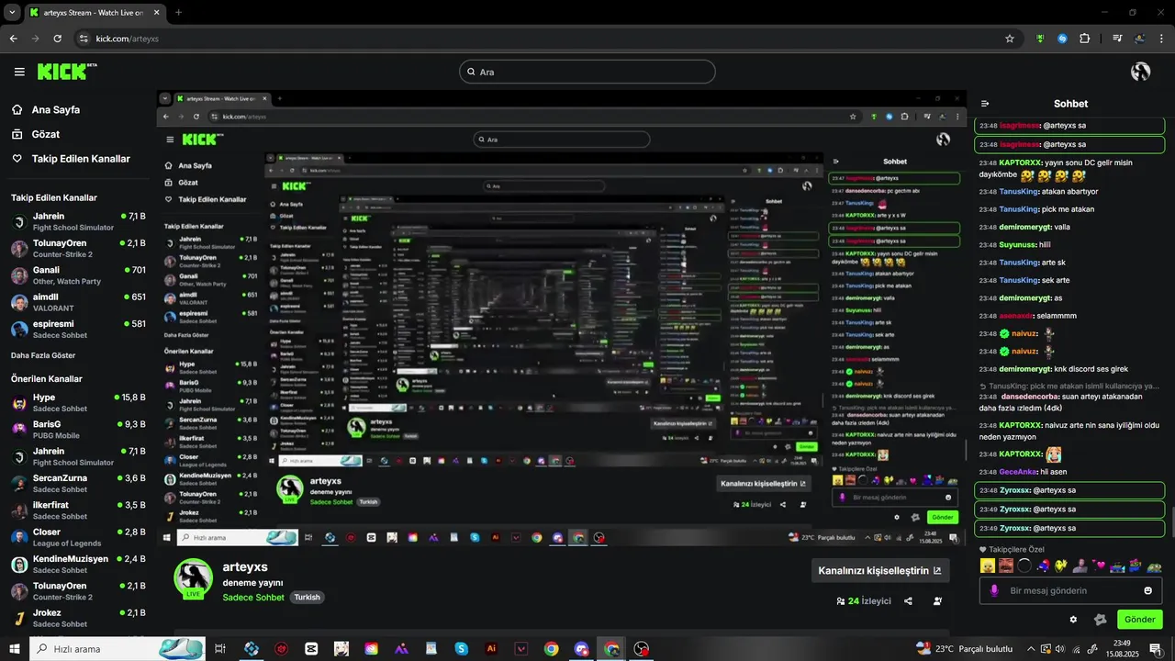The image size is (1175, 661).
Task: Go to Ana Sayfa
Action: [x=56, y=109]
